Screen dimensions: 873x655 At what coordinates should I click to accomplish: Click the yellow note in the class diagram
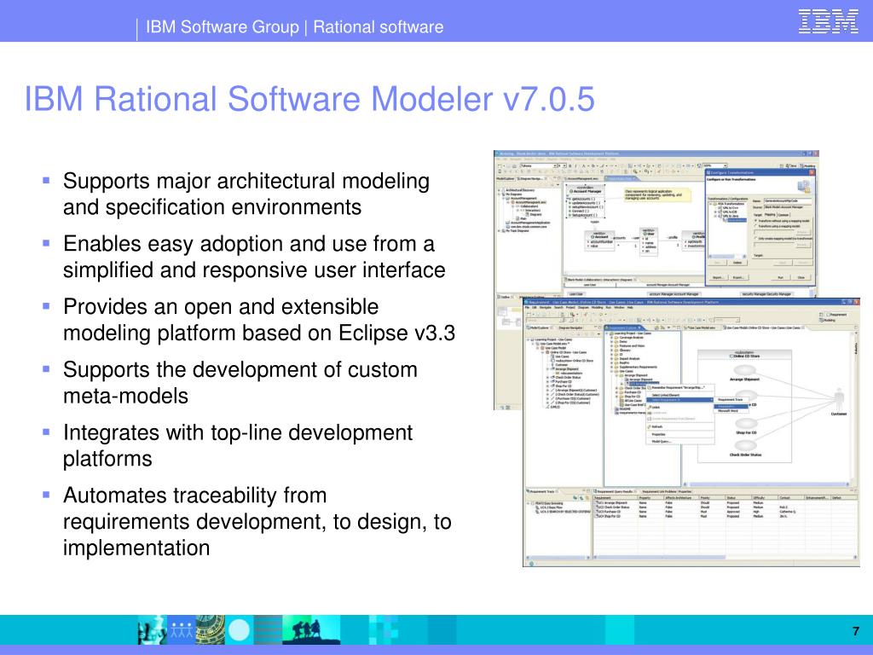click(x=657, y=195)
